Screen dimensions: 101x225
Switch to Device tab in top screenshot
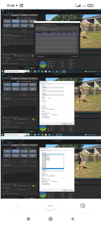coord(24,15)
